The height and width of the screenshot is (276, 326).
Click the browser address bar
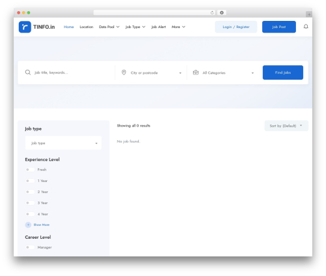[154, 12]
